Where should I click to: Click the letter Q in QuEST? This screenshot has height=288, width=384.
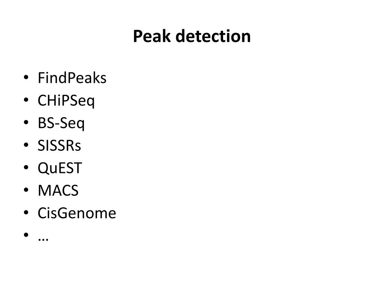pos(43,168)
